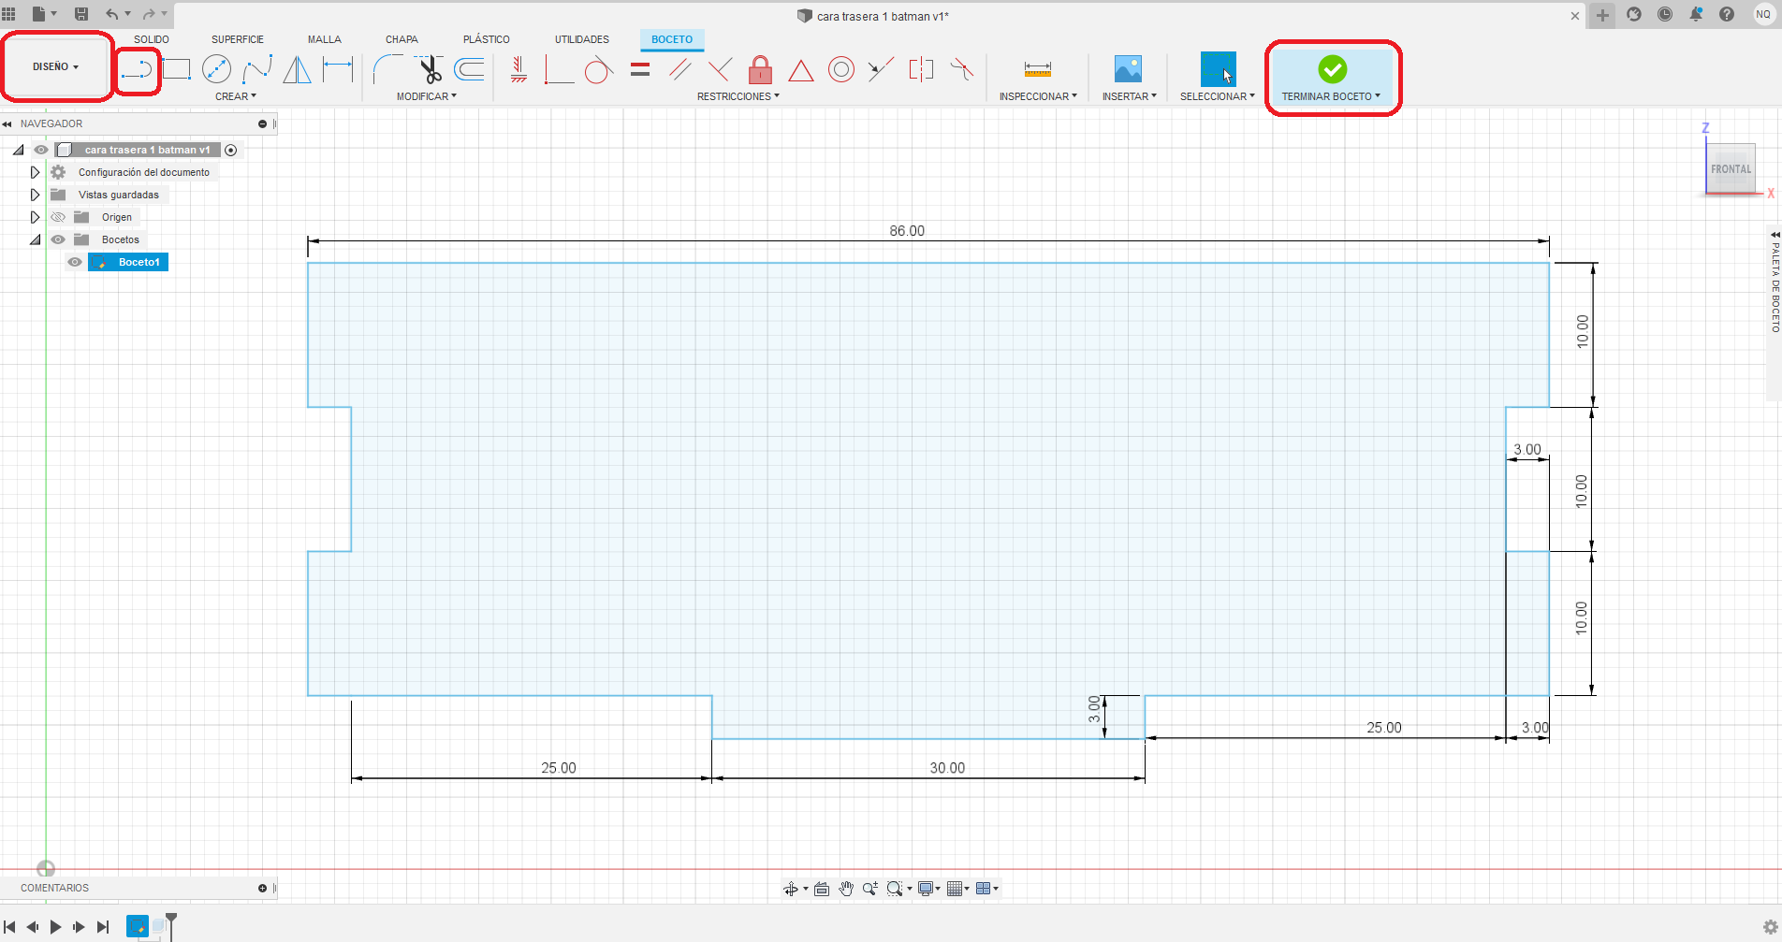Collapse the Bocetos folder node
This screenshot has width=1782, height=942.
[x=35, y=239]
